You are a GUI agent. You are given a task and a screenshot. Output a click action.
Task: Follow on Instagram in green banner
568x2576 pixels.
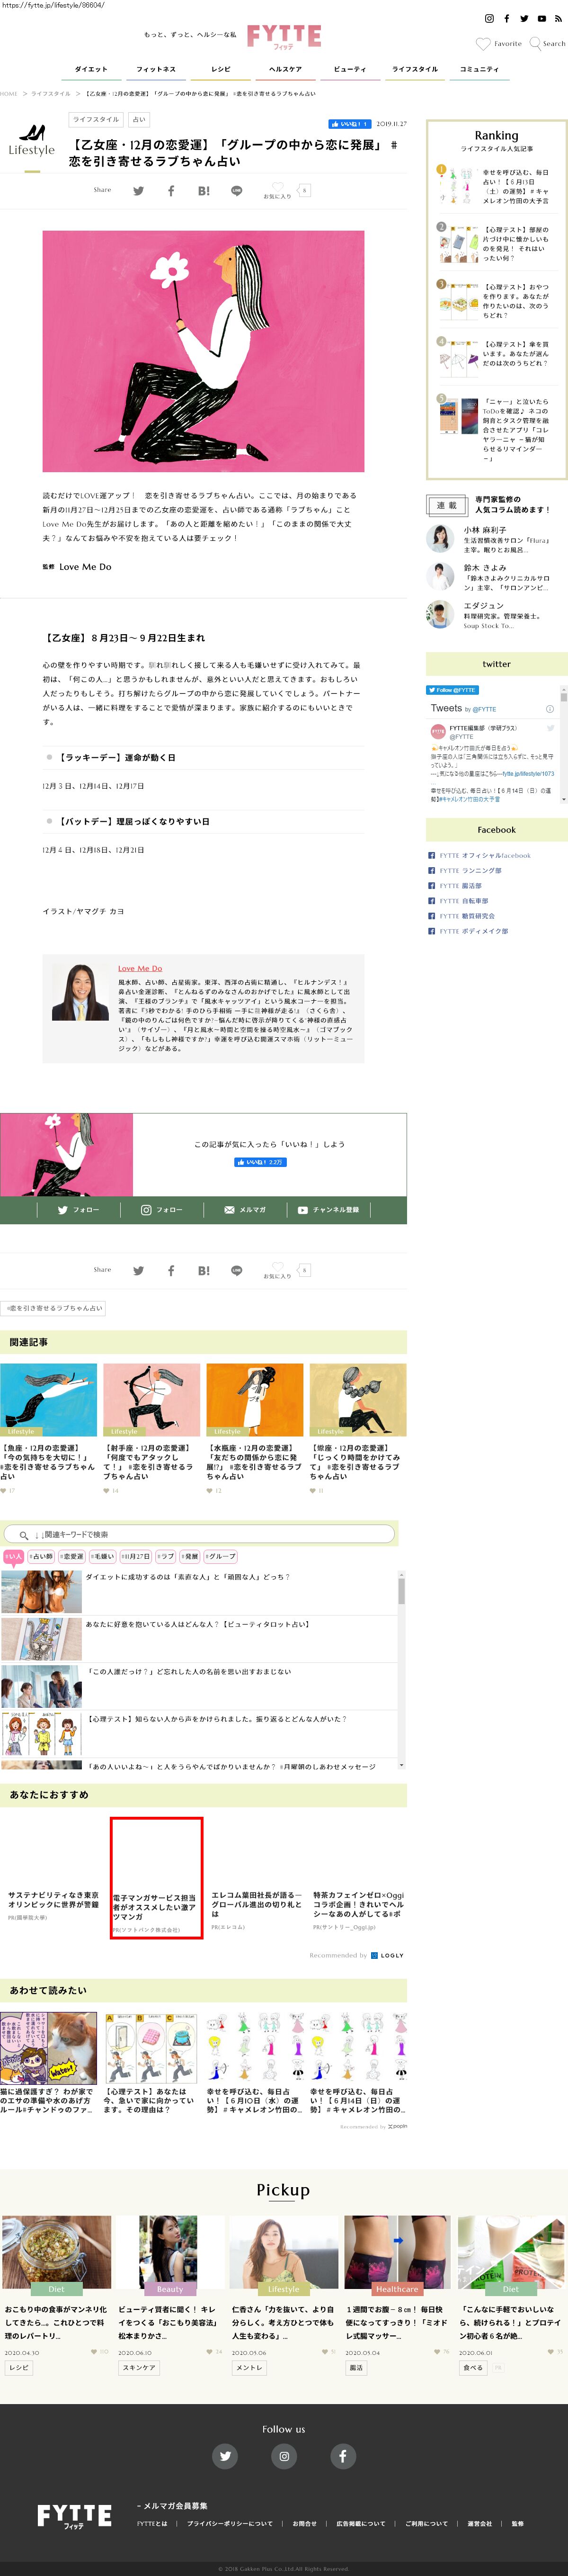click(162, 1209)
